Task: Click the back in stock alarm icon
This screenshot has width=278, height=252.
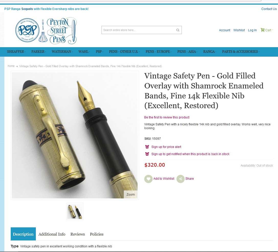Action: (147, 154)
